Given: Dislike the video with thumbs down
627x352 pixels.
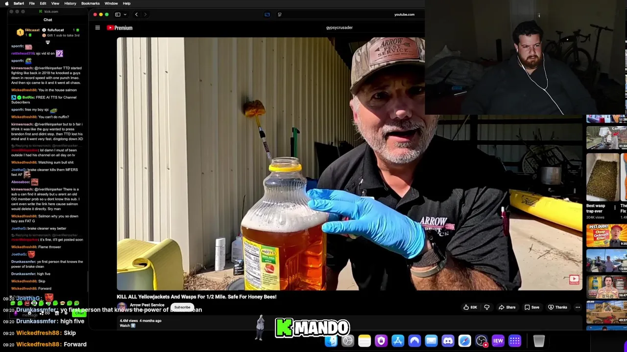Looking at the screenshot, I should coord(487,308).
